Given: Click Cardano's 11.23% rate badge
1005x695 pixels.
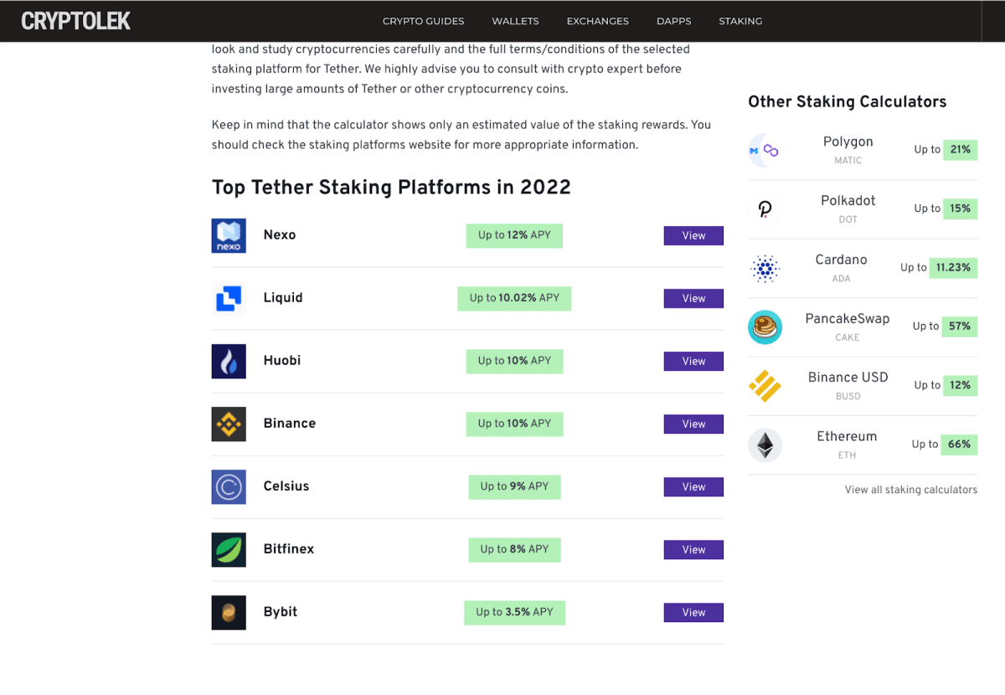Looking at the screenshot, I should click(953, 268).
